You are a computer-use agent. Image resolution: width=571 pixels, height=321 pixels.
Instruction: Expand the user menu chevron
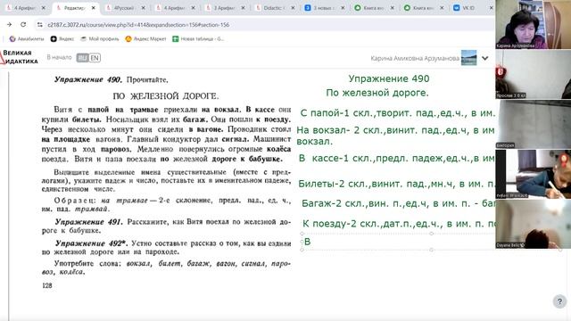[485, 58]
